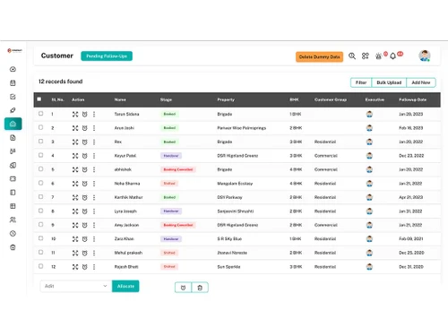448x336 pixels.
Task: Click the expand icon for Keyur Patel row
Action: click(75, 156)
